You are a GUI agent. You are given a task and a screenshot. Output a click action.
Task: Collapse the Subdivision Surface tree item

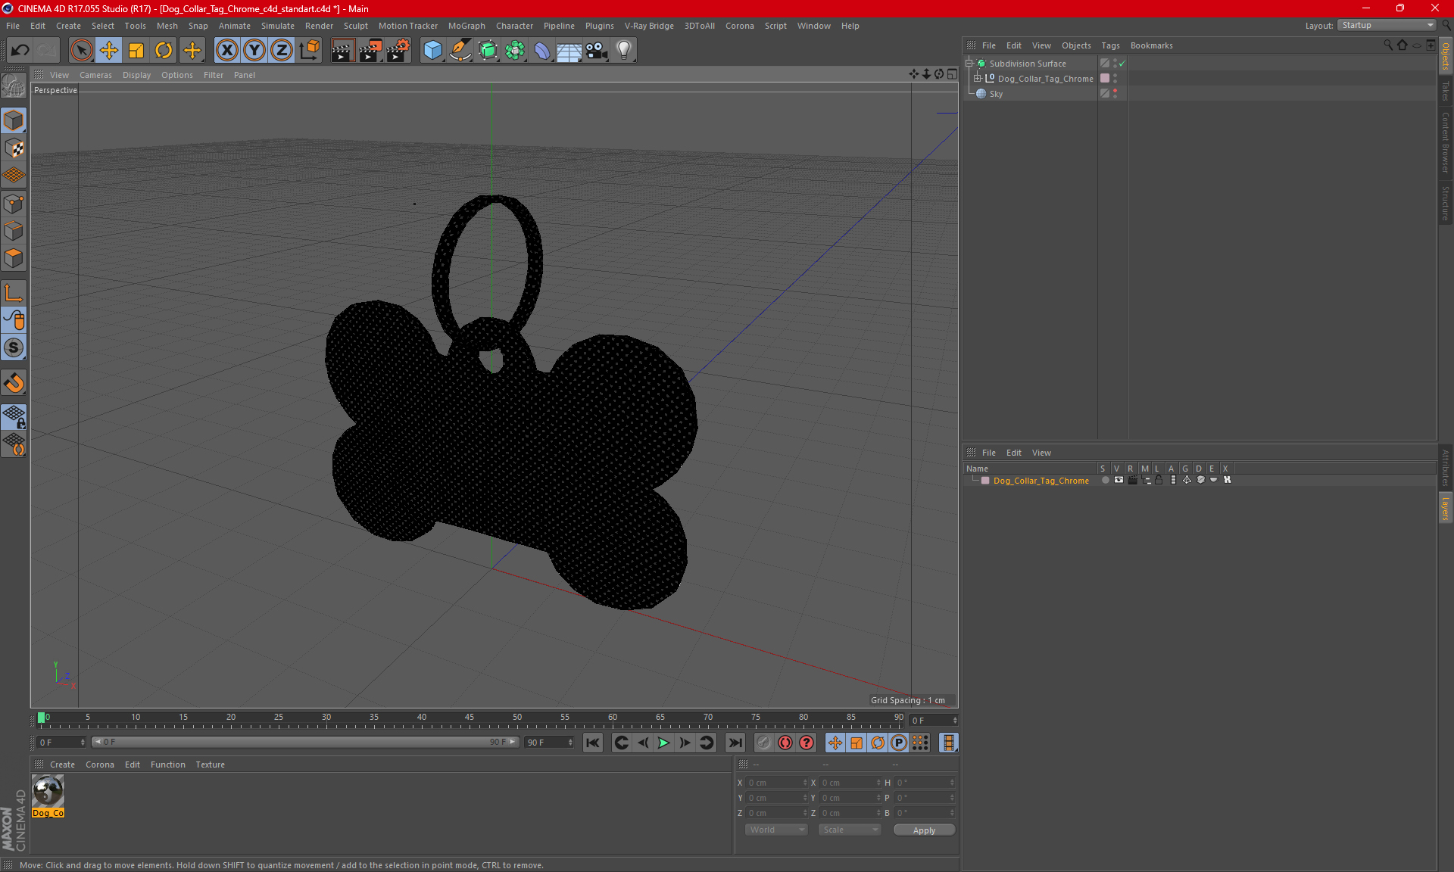point(969,64)
